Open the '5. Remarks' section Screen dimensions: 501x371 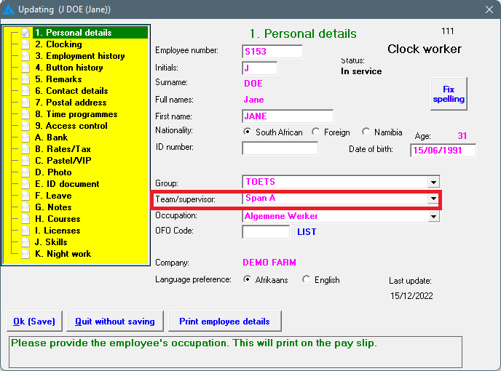click(x=58, y=79)
